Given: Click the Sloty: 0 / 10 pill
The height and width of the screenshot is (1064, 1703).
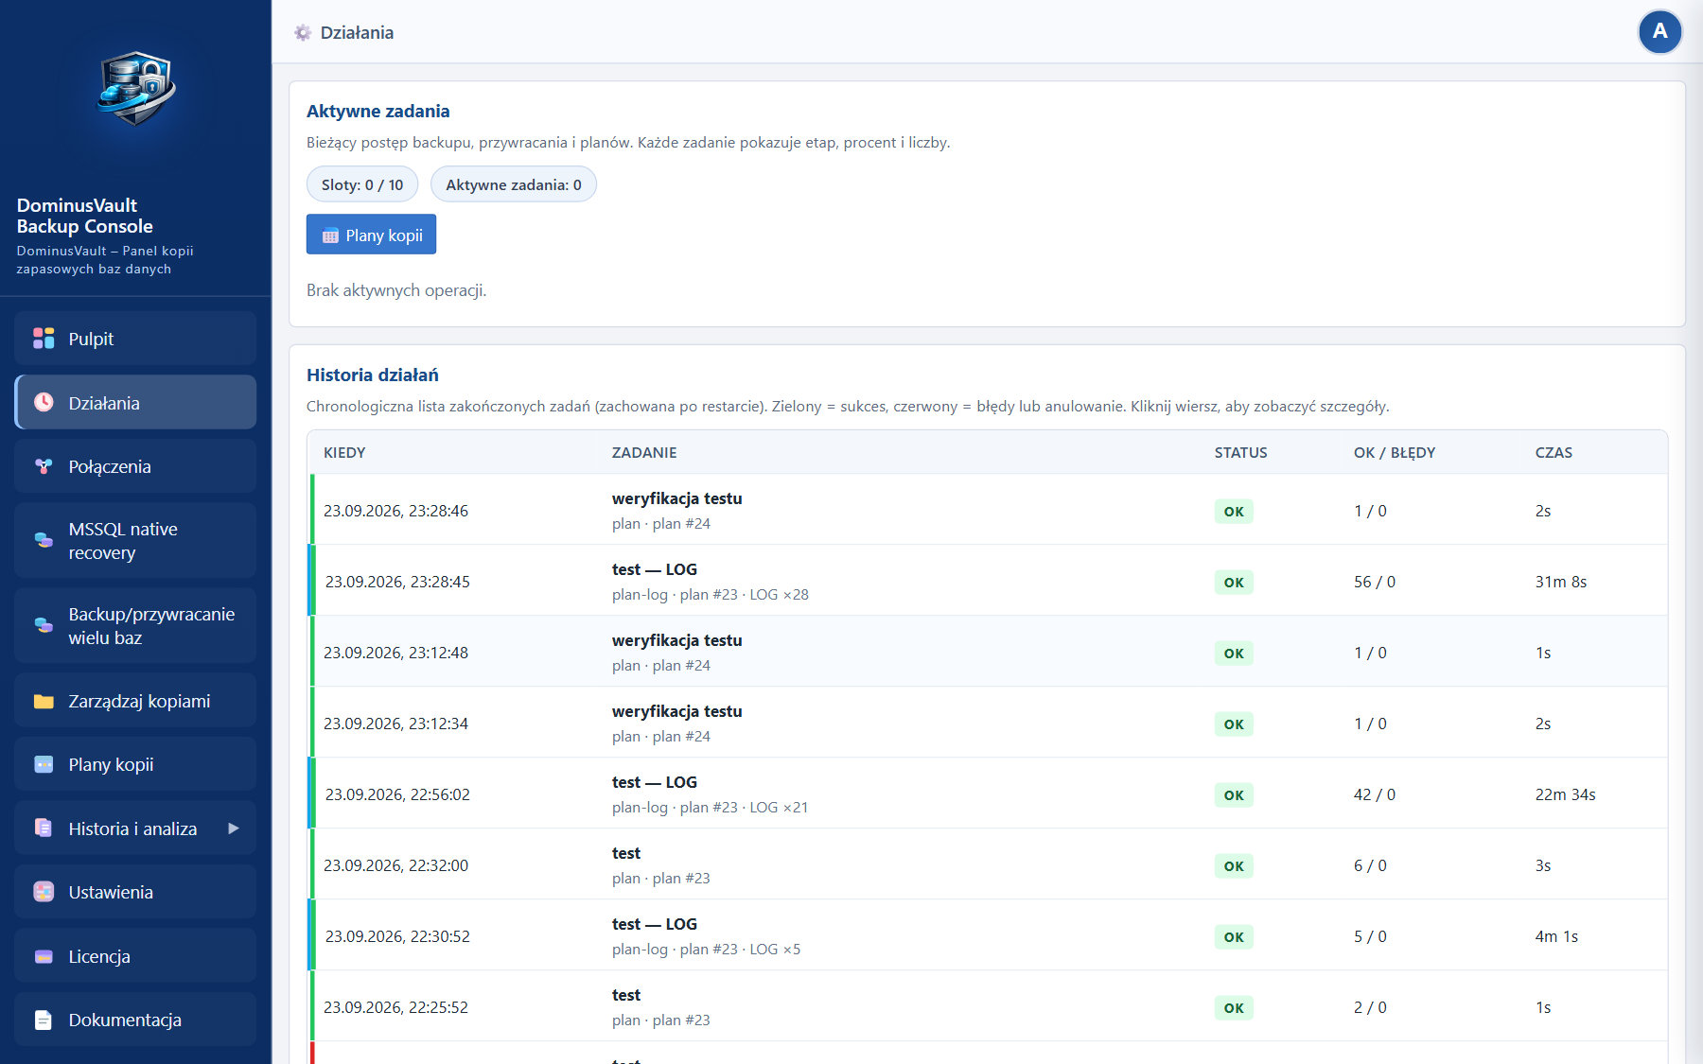Looking at the screenshot, I should click(x=362, y=184).
